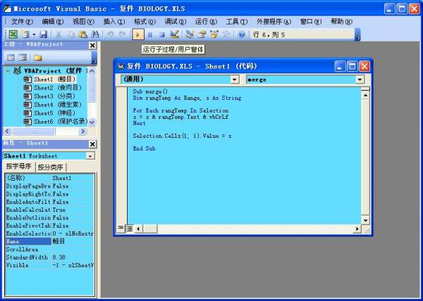The height and width of the screenshot is (301, 423).
Task: Switch to Procedure View button in code window
Action: point(121,229)
